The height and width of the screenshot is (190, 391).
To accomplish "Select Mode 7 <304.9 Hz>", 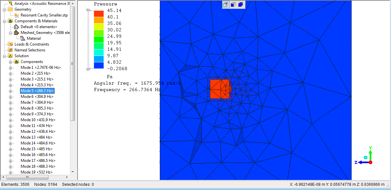I will 37,102.
